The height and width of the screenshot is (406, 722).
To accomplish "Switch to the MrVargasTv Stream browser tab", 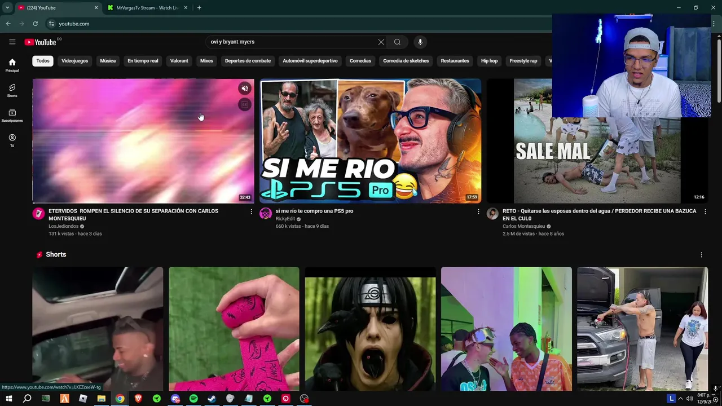I will (147, 8).
